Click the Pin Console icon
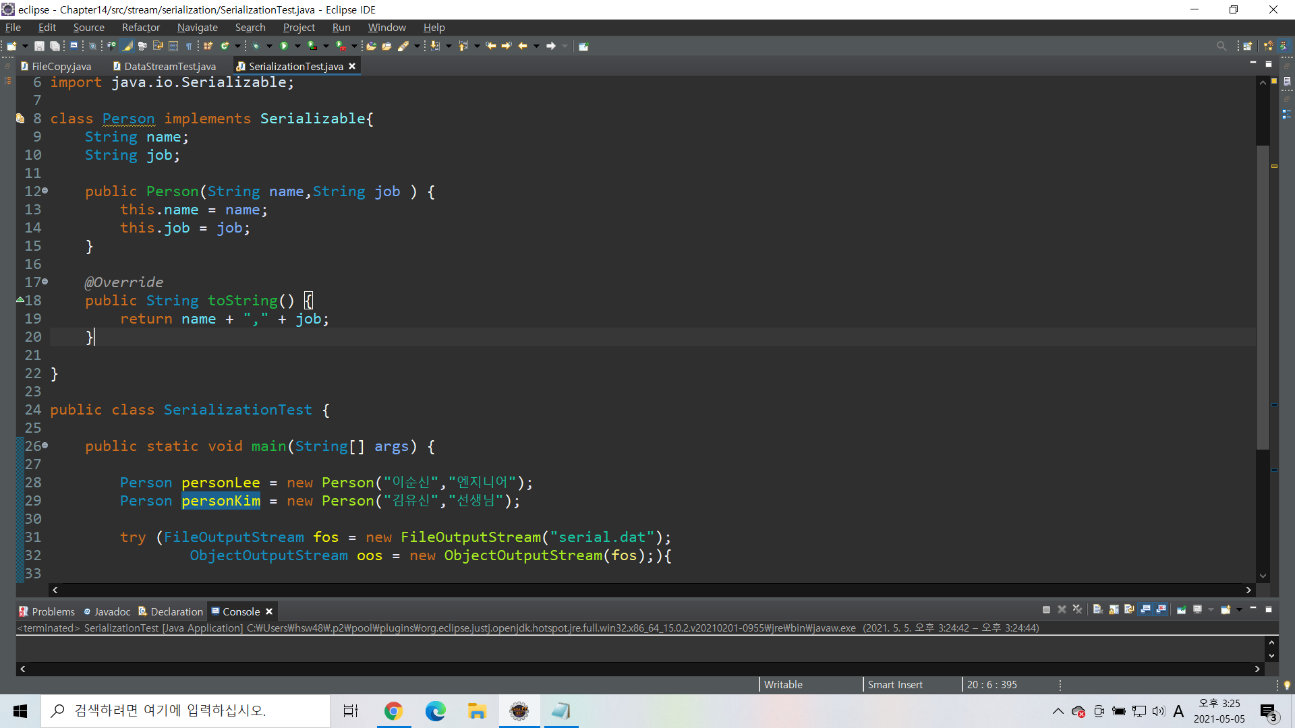1295x728 pixels. (1181, 609)
